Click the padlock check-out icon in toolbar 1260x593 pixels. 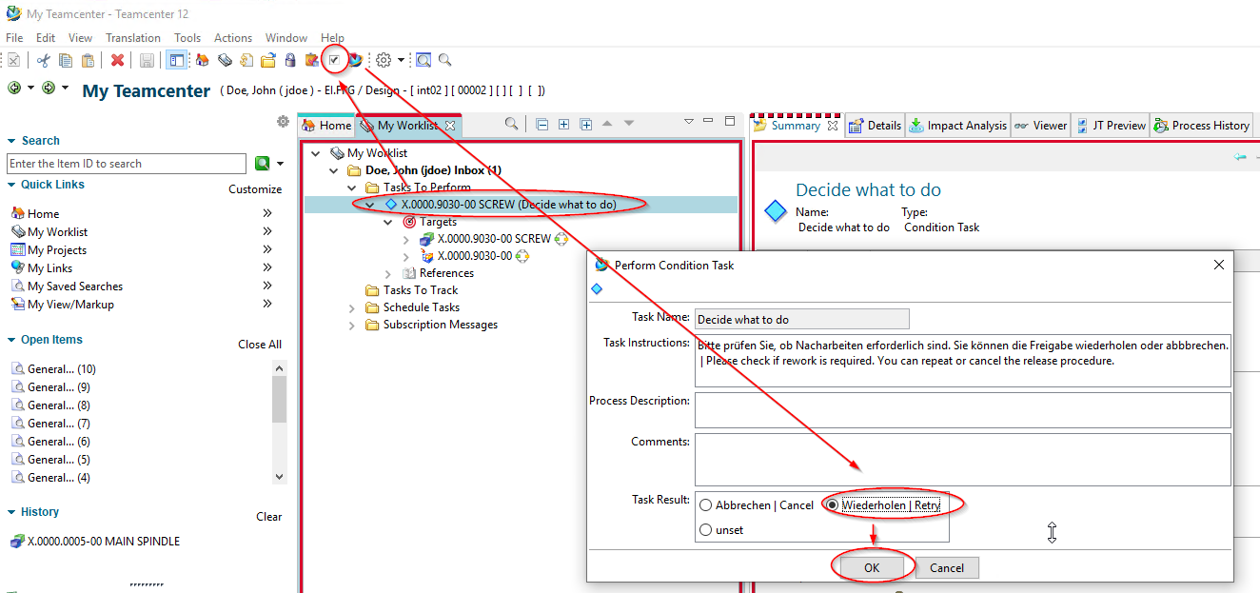290,60
